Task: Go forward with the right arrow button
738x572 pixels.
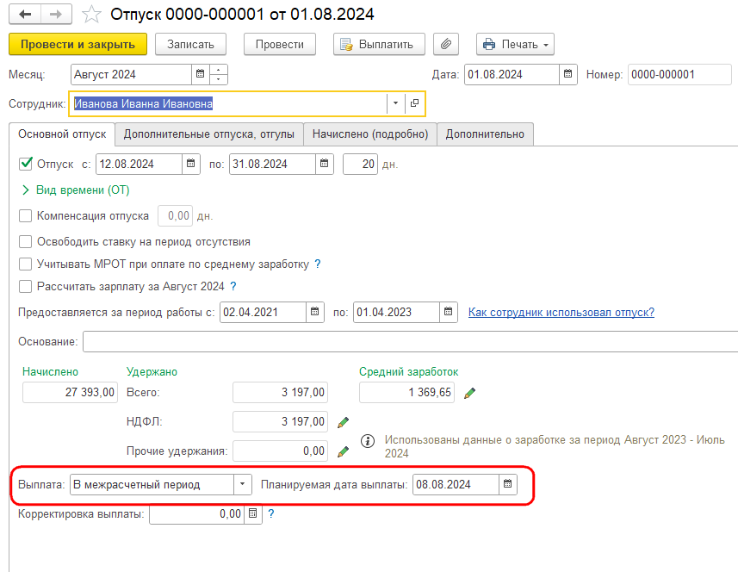Action: click(x=57, y=14)
